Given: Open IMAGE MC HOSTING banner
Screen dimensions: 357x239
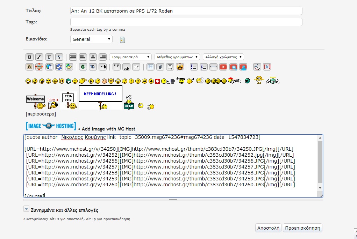Looking at the screenshot, I should click(51, 126).
